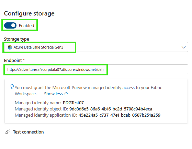Click the Endpoint field label
The image size is (192, 149).
click(13, 61)
